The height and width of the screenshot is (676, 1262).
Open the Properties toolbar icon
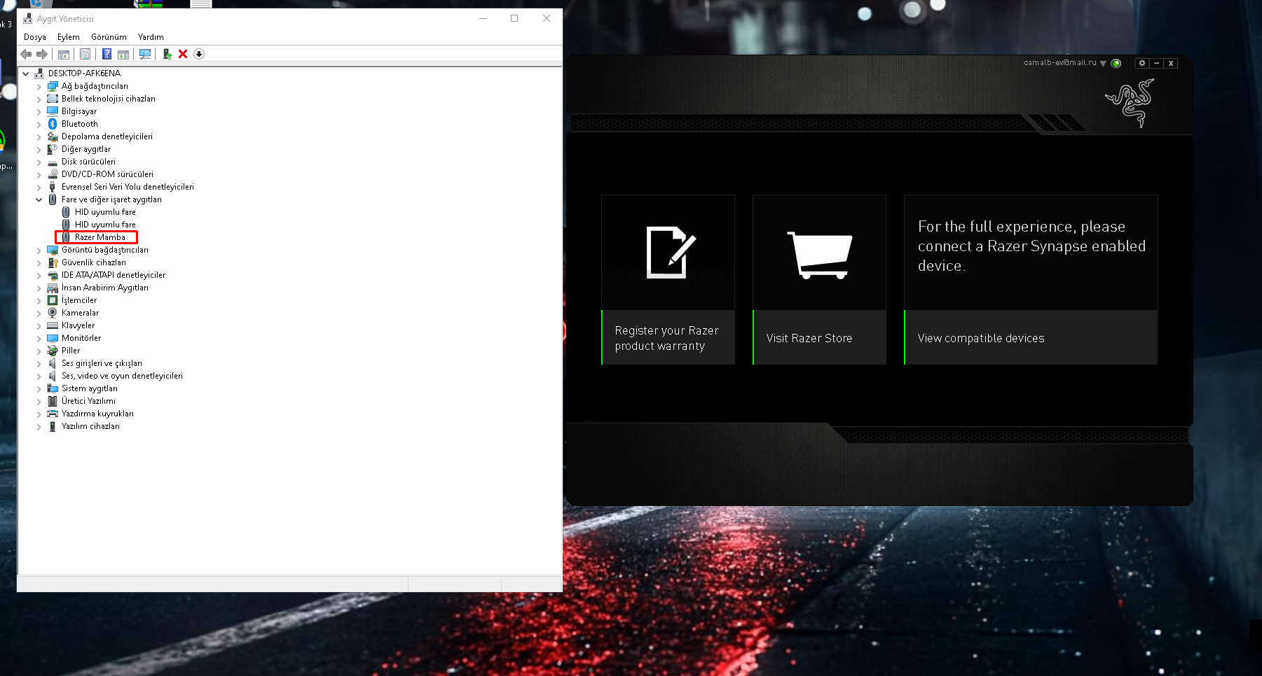[x=85, y=54]
